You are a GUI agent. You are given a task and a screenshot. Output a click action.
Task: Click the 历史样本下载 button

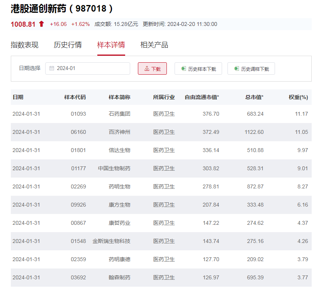[x=198, y=68]
